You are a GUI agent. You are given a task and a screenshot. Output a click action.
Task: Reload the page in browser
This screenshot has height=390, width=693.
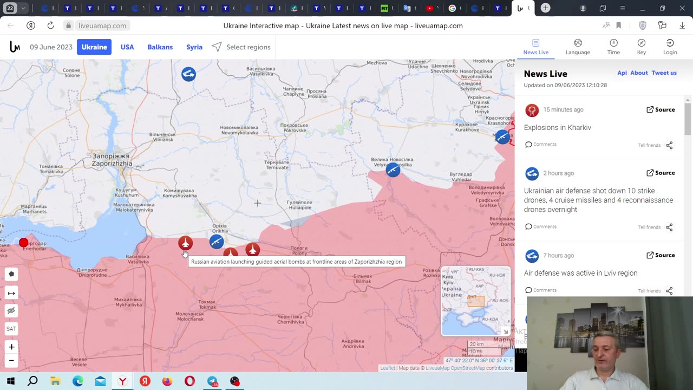50,25
